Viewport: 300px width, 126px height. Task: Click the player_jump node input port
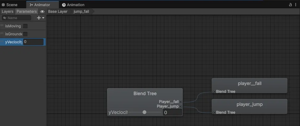(x=214, y=112)
